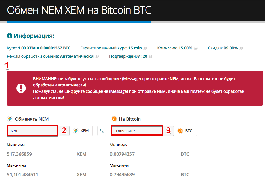
Task: Focus the XEM amount field showing 620
Action: point(32,131)
